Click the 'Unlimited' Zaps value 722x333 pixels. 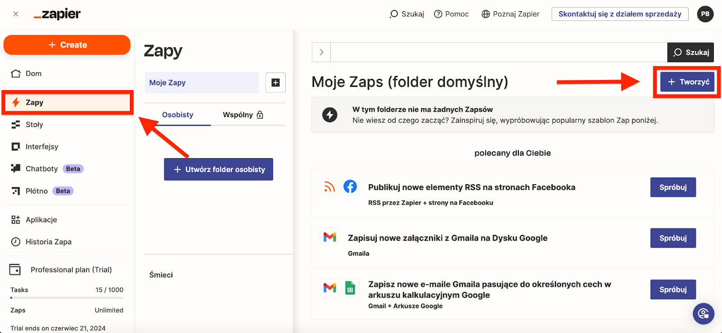(109, 310)
